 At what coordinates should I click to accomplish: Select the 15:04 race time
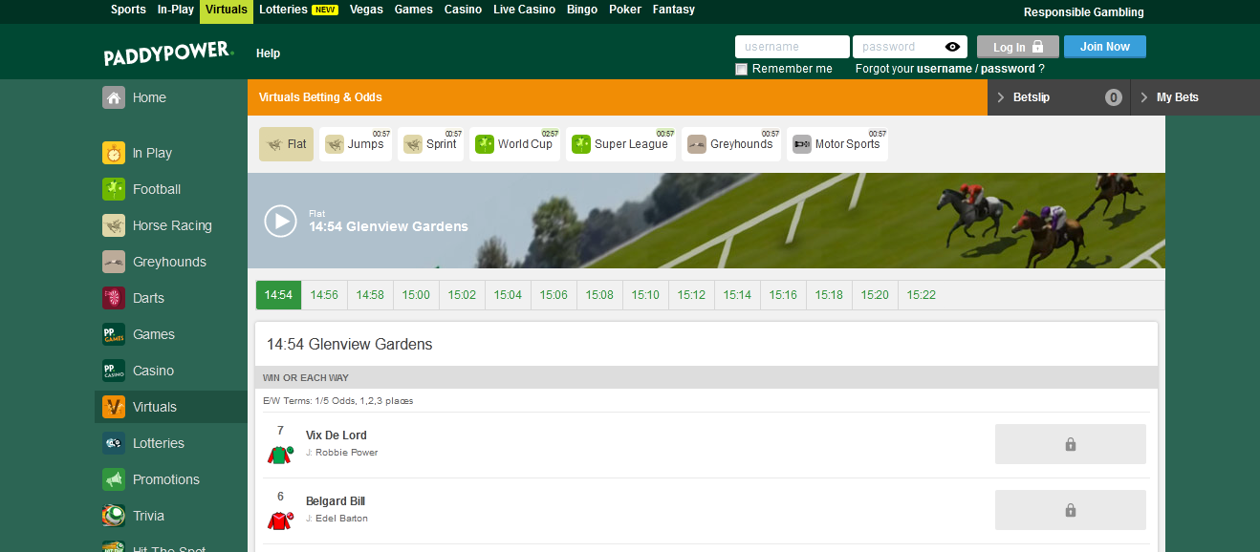[508, 295]
